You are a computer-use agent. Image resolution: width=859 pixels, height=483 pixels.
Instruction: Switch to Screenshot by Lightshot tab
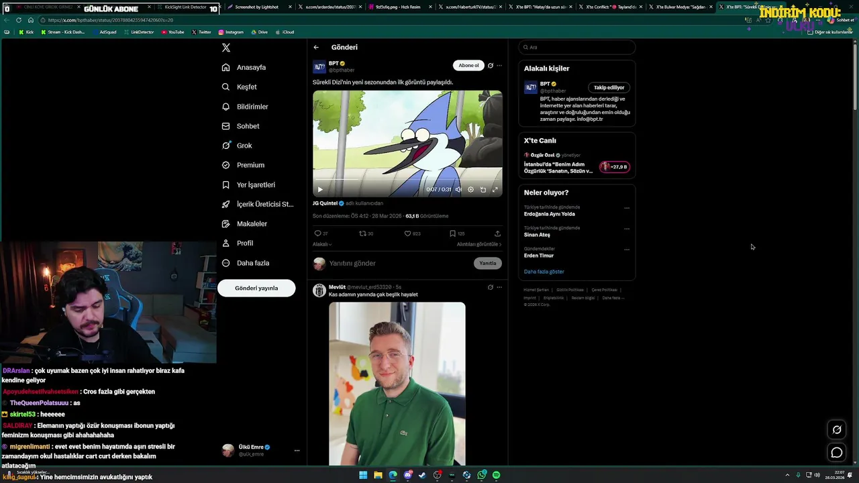(x=257, y=7)
